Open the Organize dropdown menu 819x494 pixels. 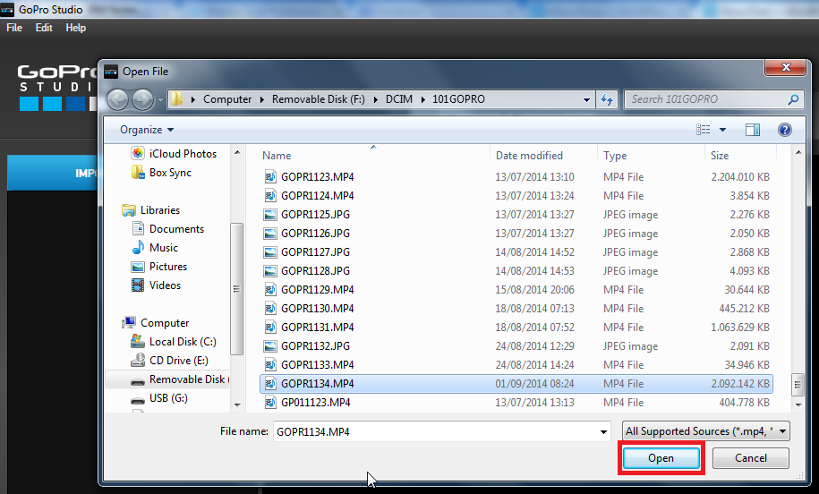tap(147, 130)
